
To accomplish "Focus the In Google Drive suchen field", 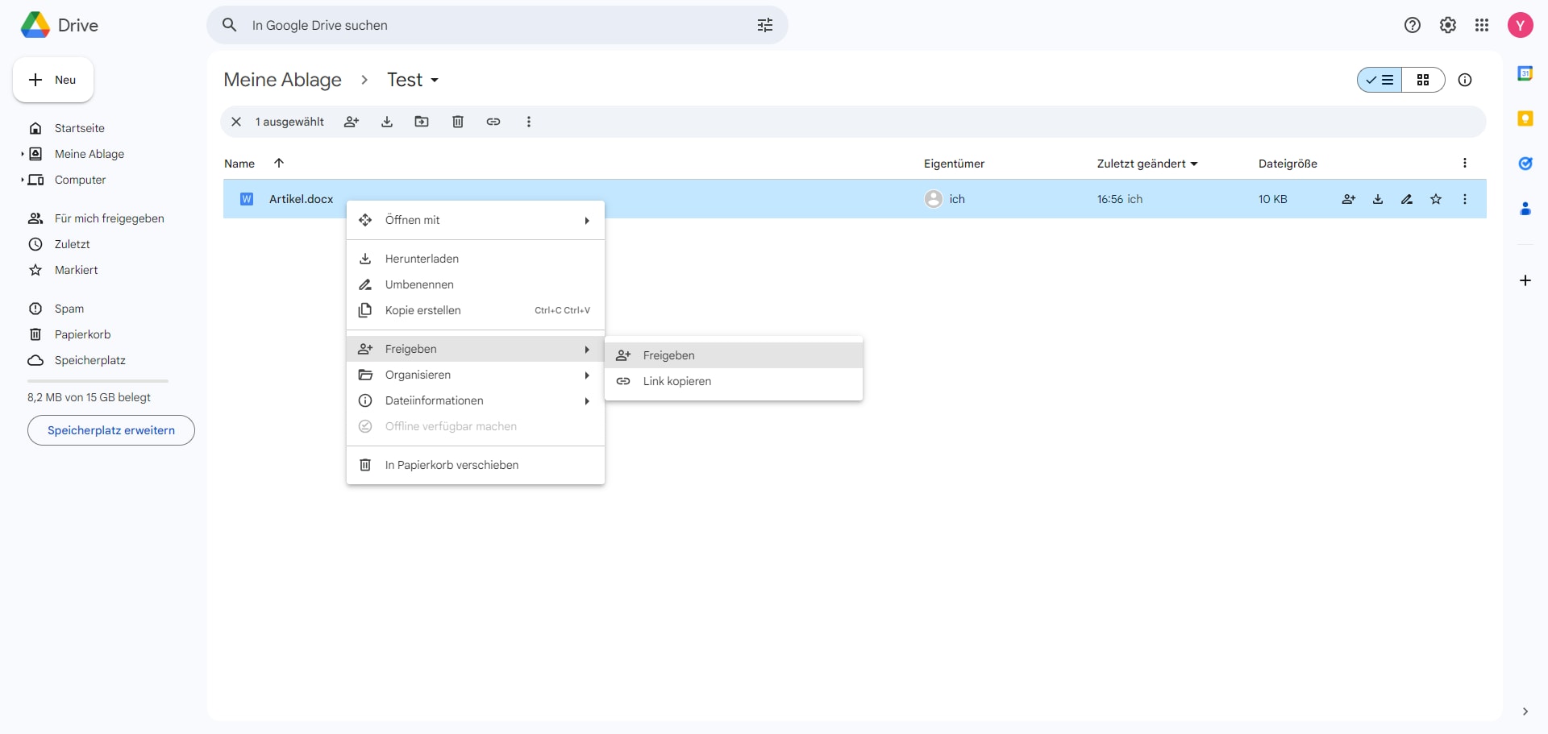I will pos(497,25).
